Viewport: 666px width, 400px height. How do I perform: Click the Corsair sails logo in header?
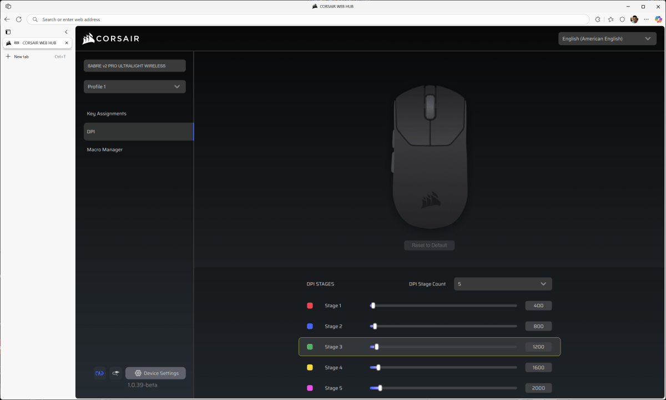(x=89, y=39)
